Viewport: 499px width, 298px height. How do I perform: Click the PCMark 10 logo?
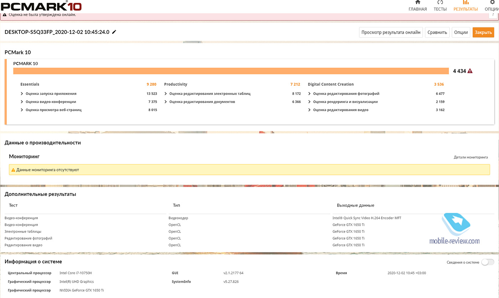(41, 6)
